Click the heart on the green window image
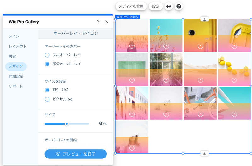Image resolution: width=252 pixels, height=166 pixels. tap(132, 81)
